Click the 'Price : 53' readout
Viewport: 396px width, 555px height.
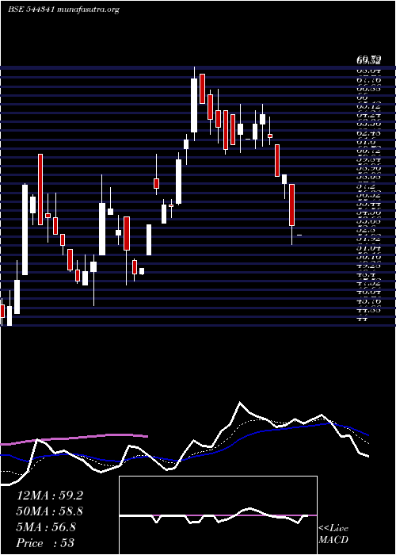click(x=45, y=543)
